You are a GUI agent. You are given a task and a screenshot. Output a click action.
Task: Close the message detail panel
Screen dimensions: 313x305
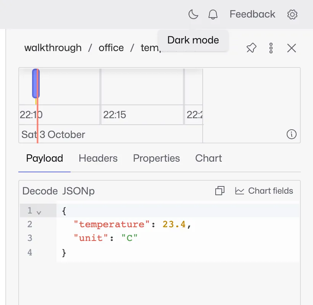[292, 48]
